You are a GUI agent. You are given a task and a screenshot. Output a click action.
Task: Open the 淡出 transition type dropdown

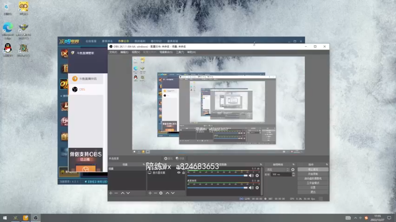coord(277,169)
